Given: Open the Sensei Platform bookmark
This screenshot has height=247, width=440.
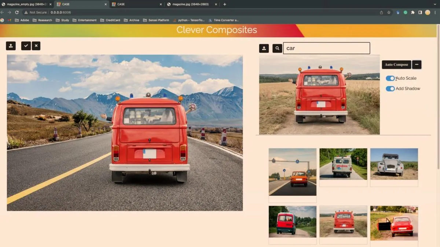Looking at the screenshot, I should click(x=156, y=20).
